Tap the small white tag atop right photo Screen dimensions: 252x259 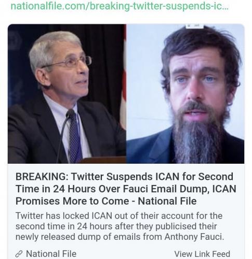(x=195, y=26)
